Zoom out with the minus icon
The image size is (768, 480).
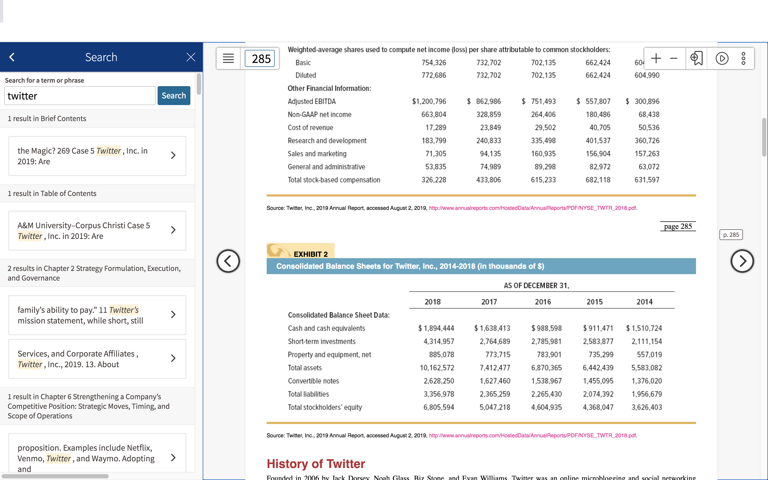pos(674,58)
